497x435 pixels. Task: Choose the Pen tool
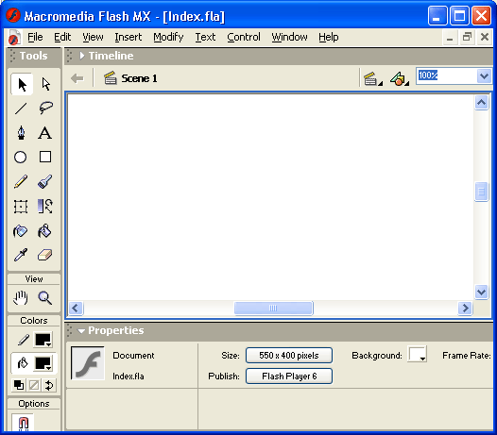(21, 132)
